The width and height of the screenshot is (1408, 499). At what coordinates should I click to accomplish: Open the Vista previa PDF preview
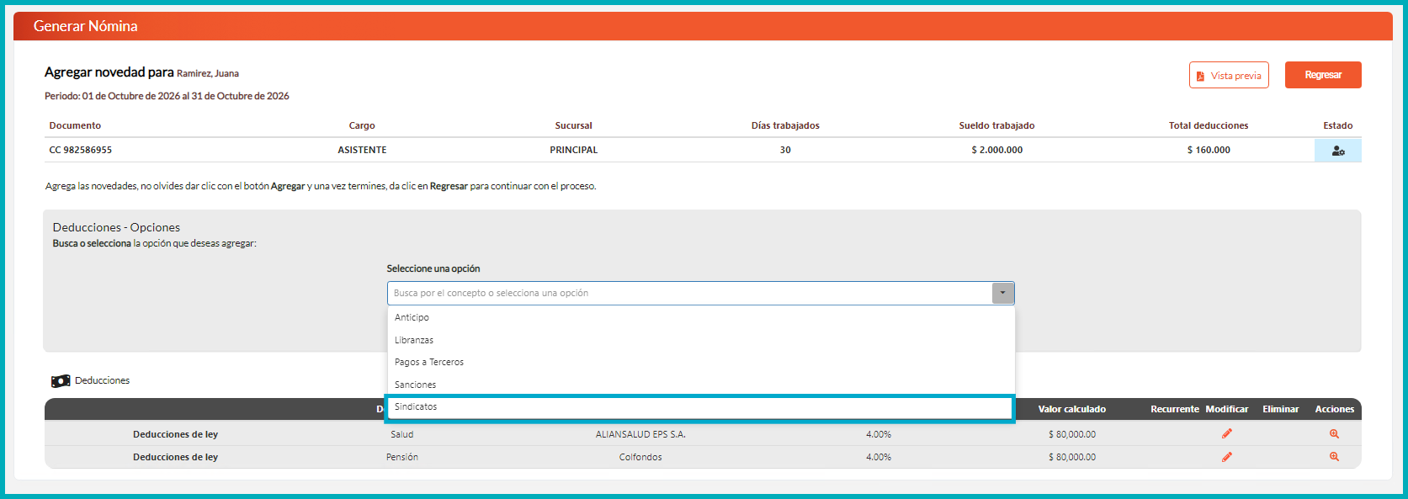(1229, 75)
